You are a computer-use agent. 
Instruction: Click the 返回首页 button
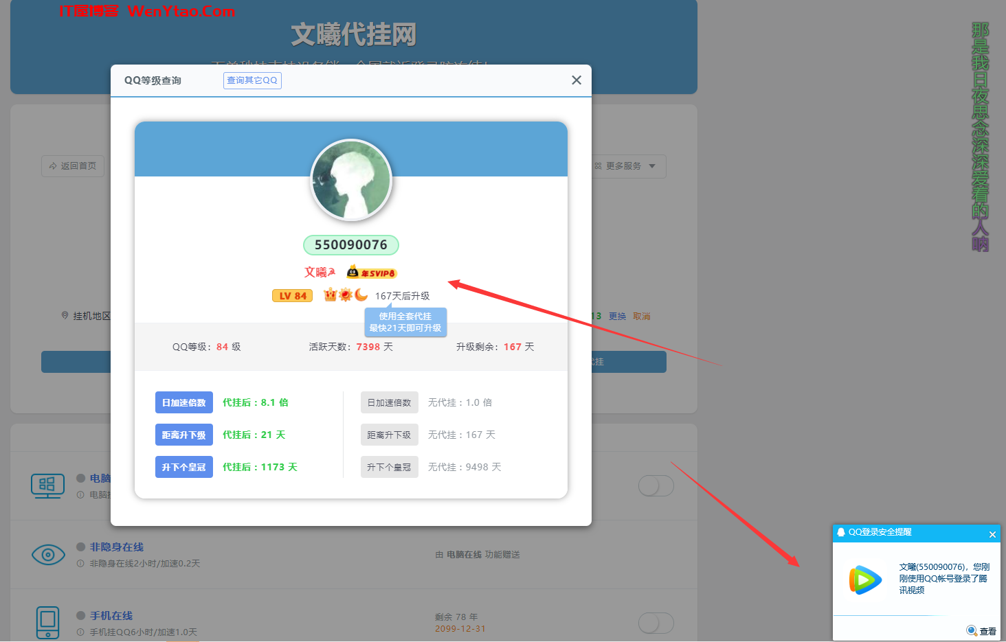pos(72,165)
